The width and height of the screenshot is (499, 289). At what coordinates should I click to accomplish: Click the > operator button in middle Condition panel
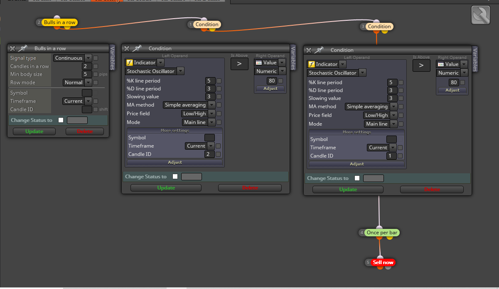pos(239,64)
